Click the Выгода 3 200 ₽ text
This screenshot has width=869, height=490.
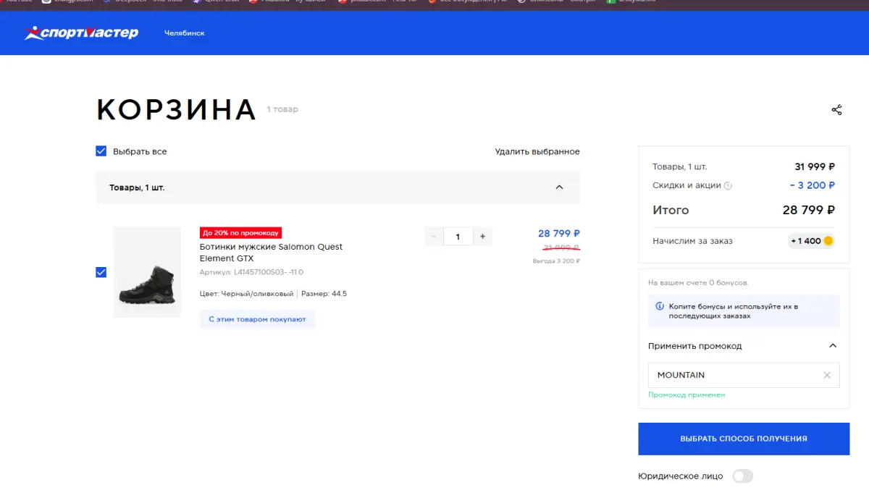pos(556,261)
